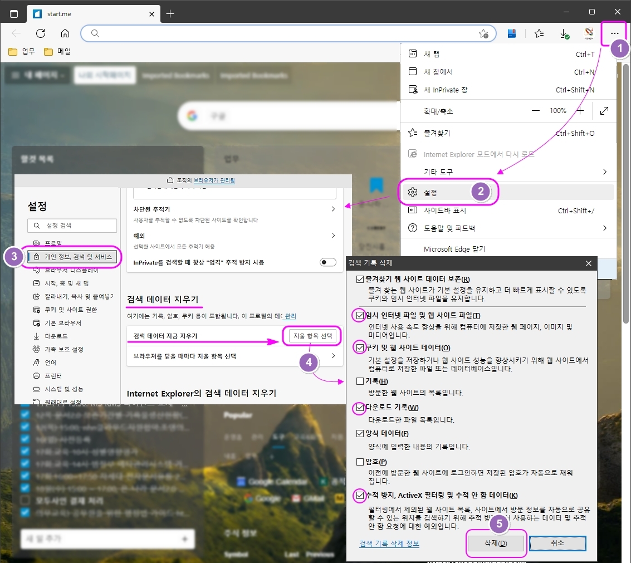Open the Home page icon
Screen dimensions: 631x563
tap(65, 33)
